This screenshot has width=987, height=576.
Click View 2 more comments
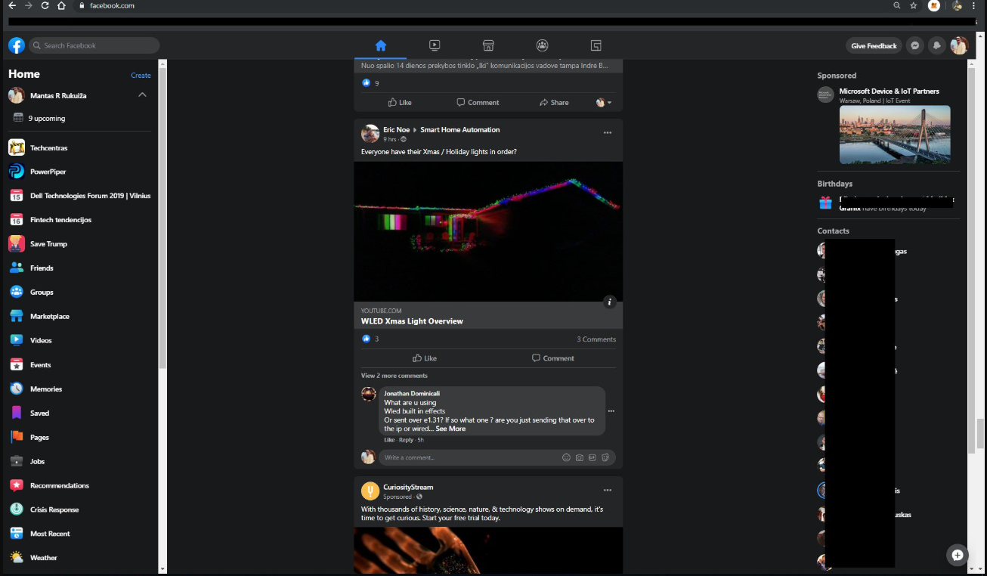(394, 376)
